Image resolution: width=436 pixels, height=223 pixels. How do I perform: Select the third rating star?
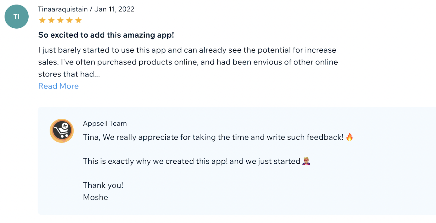click(x=60, y=20)
